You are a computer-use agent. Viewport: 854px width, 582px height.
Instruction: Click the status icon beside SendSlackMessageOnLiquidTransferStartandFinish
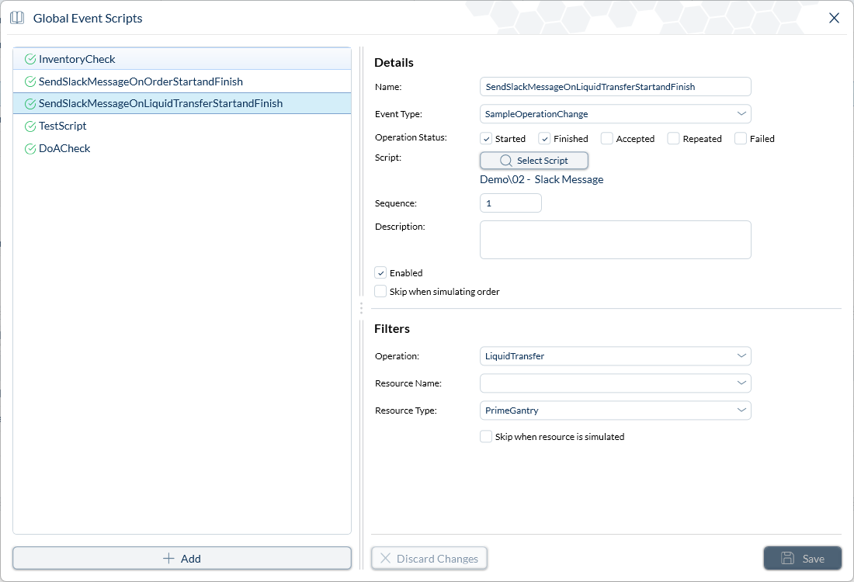[x=30, y=103]
